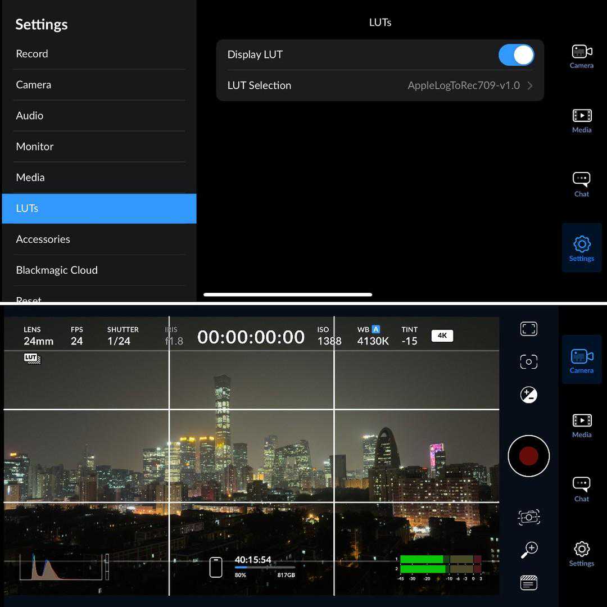Tap the exposure compensation icon

528,395
